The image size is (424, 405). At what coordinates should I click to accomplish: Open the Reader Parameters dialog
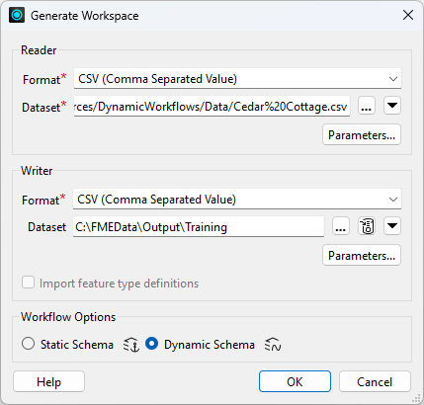pos(362,134)
